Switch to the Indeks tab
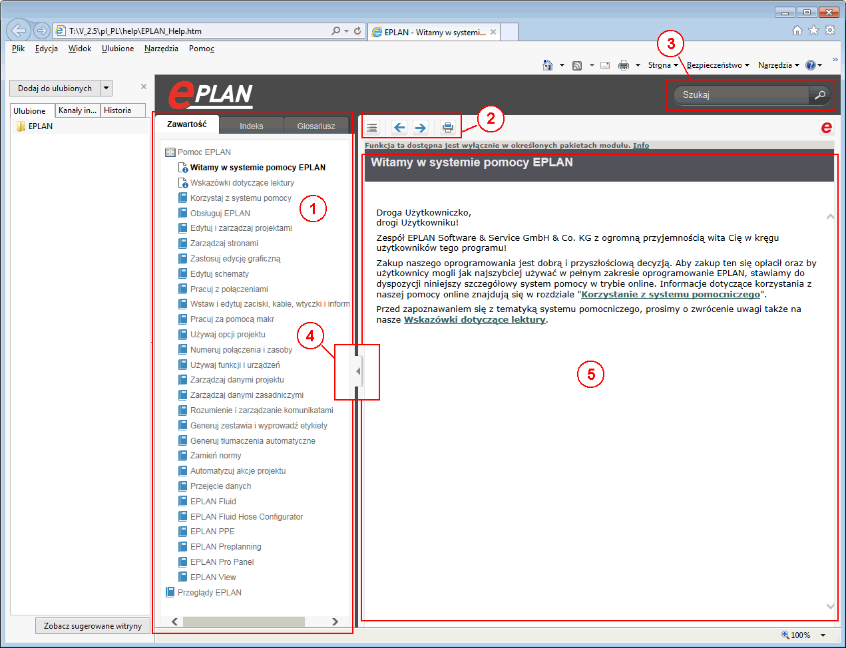Screen dimensions: 846x648 click(251, 126)
